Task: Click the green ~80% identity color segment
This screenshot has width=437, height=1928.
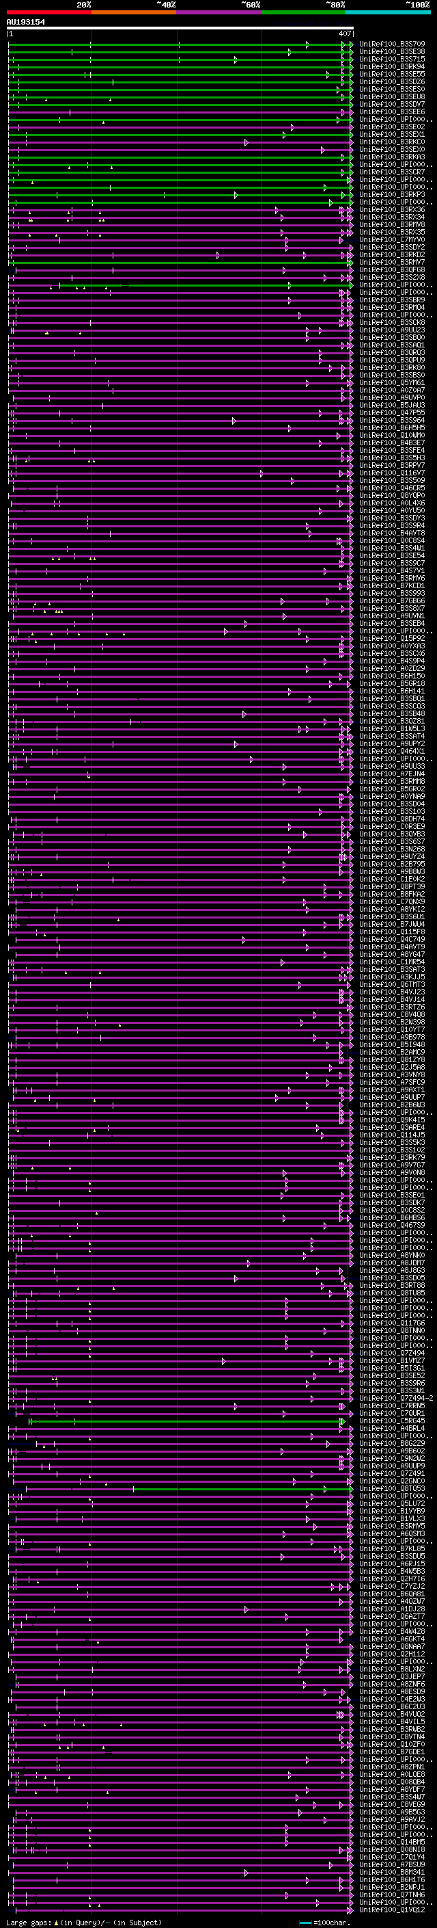Action: click(x=303, y=13)
